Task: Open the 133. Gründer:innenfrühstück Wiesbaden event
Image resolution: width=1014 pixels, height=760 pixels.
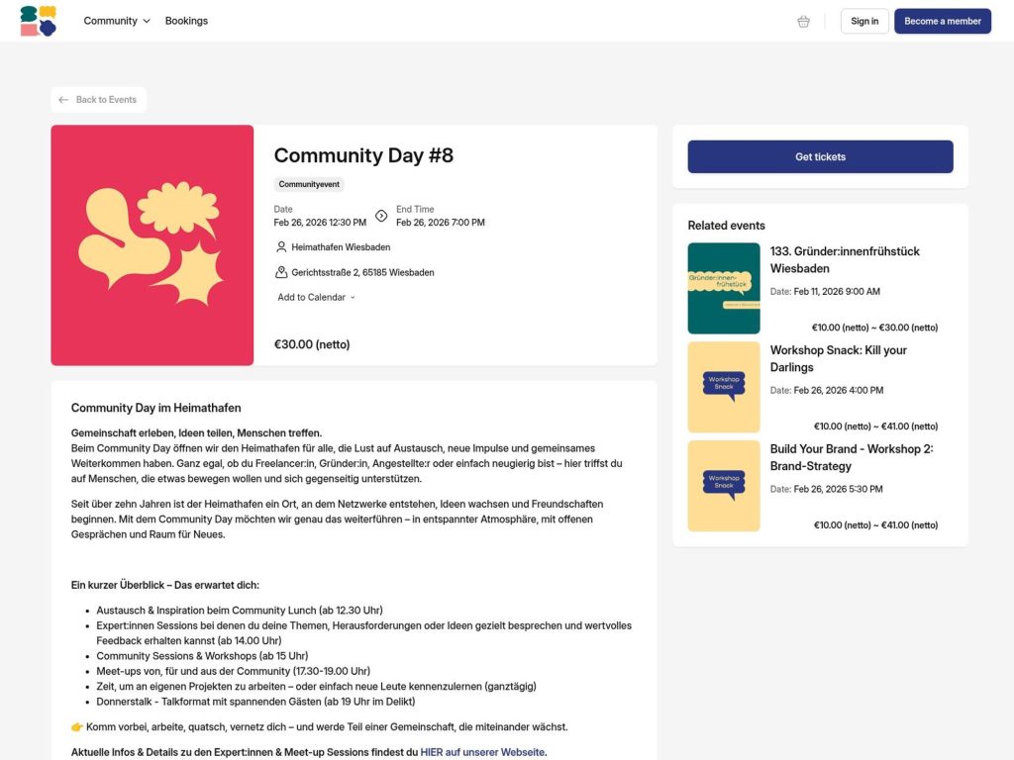Action: click(845, 260)
